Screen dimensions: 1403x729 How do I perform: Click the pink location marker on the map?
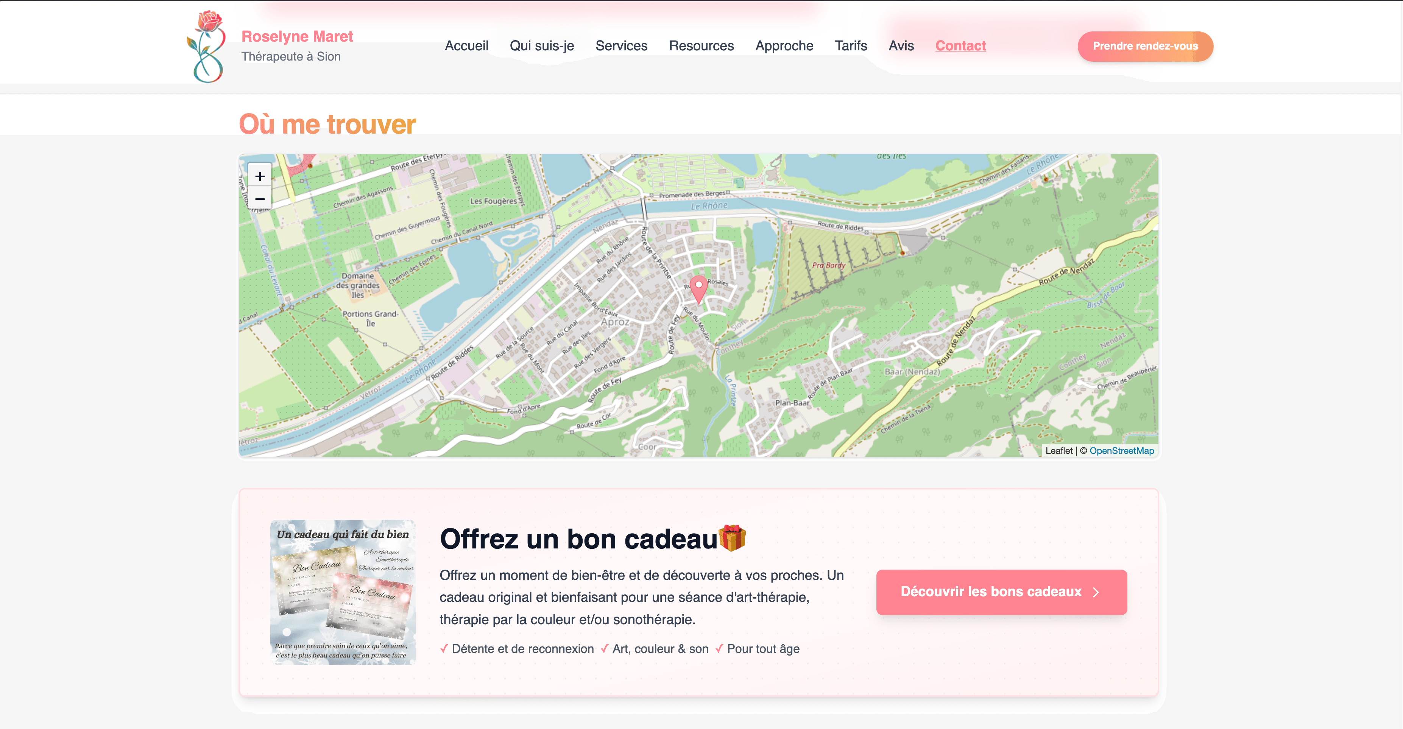click(x=698, y=287)
